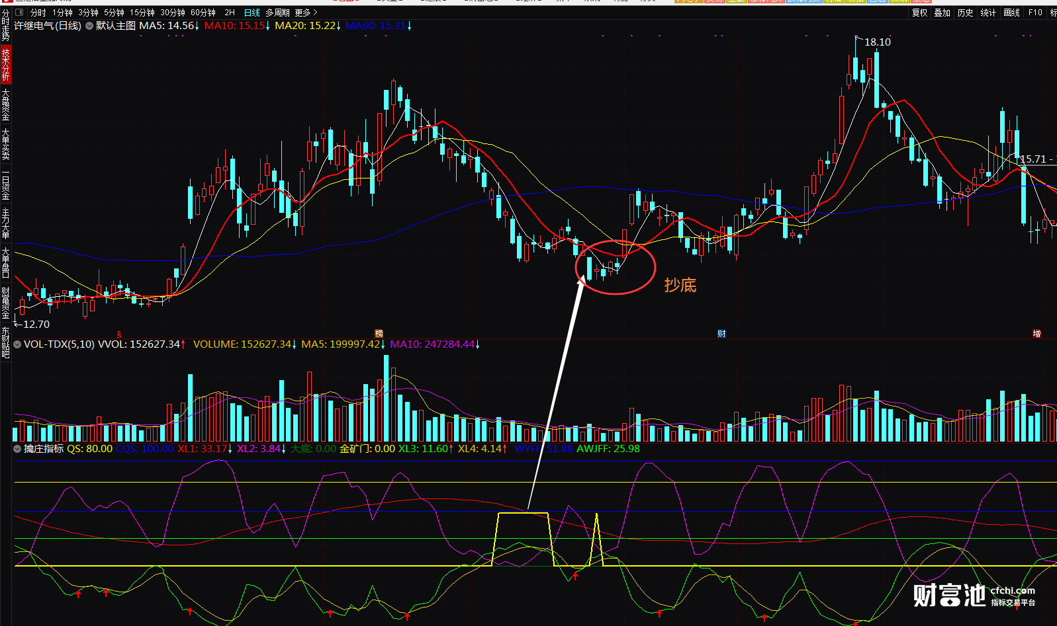Click the volume MA5: 199997.42 value
Viewport: 1057px width, 626px height.
pyautogui.click(x=341, y=344)
